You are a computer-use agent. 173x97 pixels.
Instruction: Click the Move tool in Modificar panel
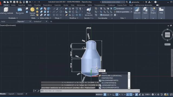[73, 9]
